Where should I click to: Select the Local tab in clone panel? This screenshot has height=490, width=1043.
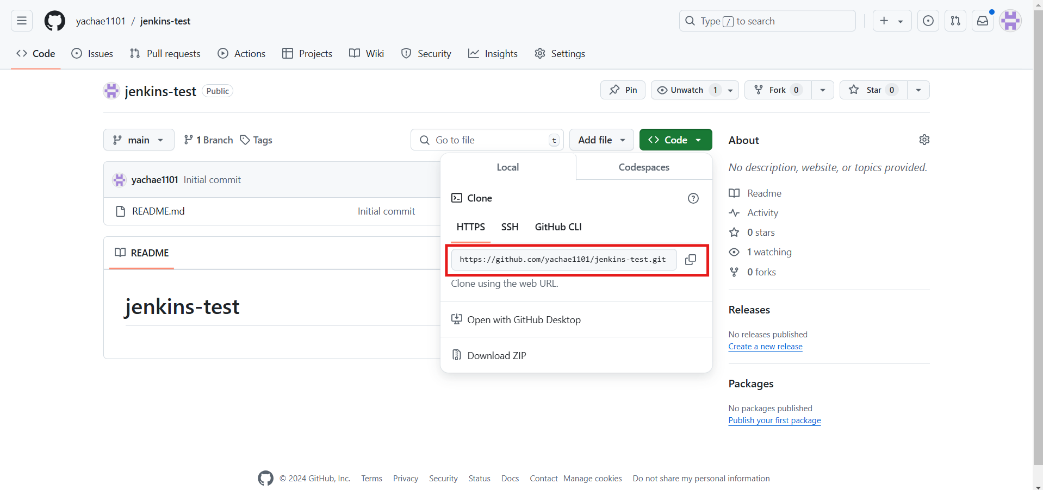tap(508, 167)
